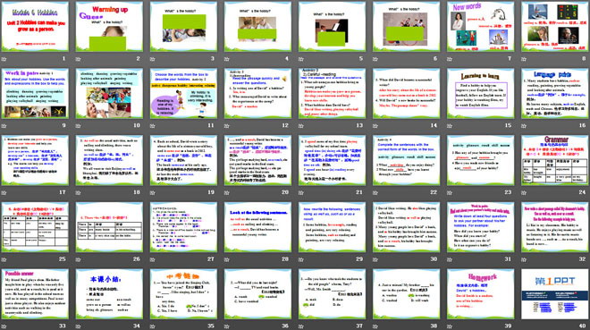Image resolution: width=590 pixels, height=330 pixels.
Task: Select slide 5 with the piano picture
Action: [332, 26]
